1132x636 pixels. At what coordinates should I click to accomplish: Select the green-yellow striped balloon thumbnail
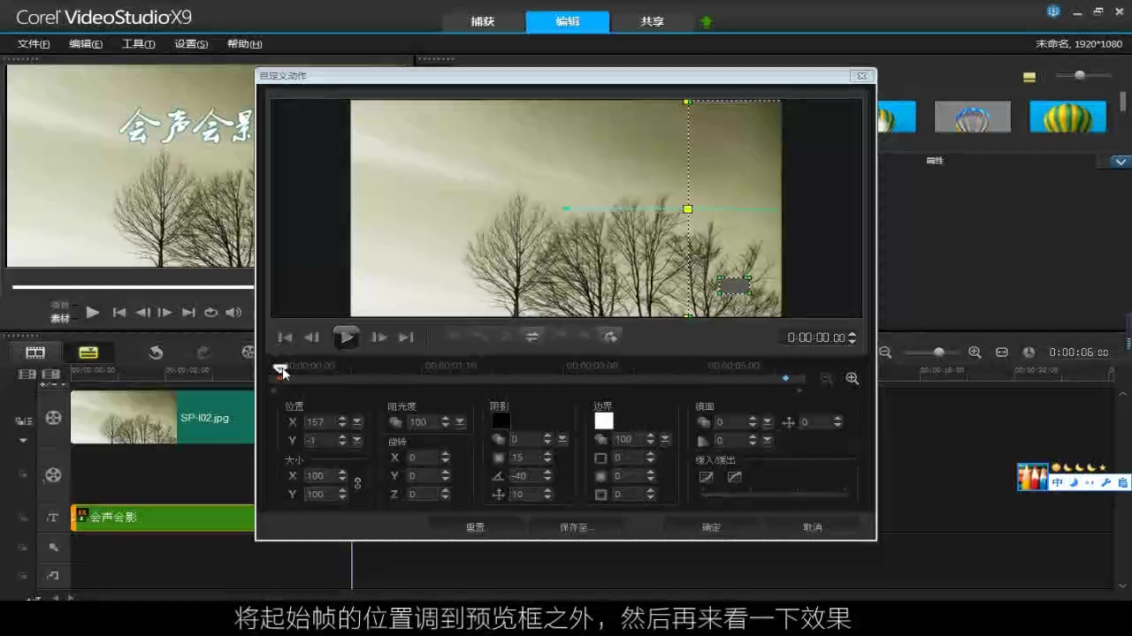coord(1067,117)
